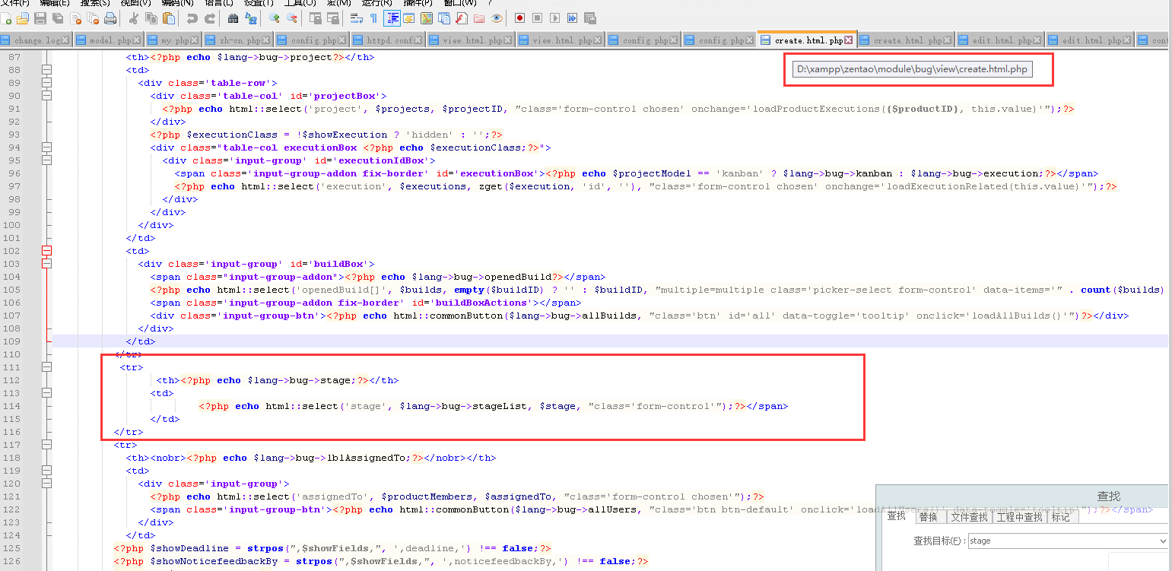Click the stage text in search field
The image size is (1172, 571).
pos(980,541)
